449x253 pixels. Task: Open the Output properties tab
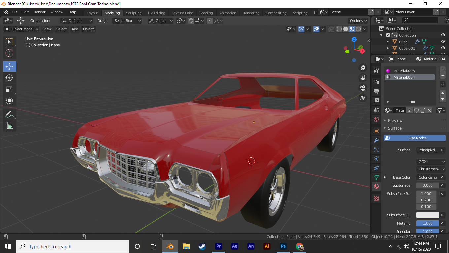pyautogui.click(x=376, y=91)
